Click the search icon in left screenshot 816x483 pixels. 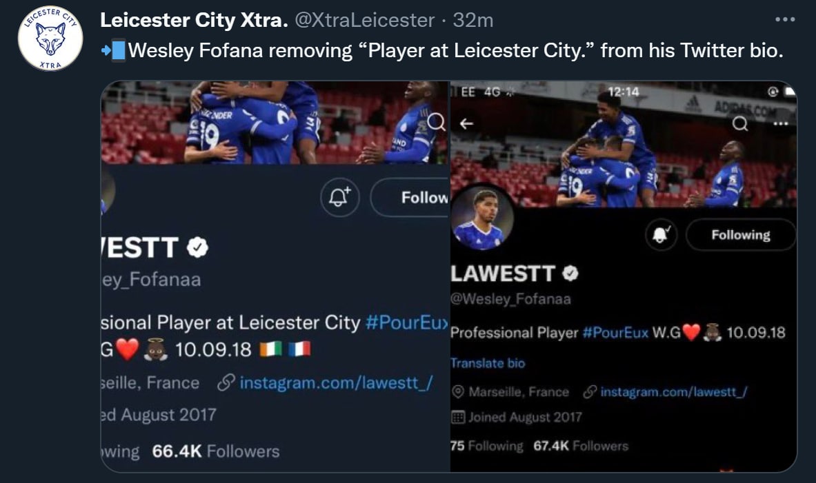[x=437, y=122]
